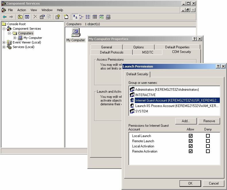
Task: Click the Delete (X) toolbar icon
Action: coord(35,17)
